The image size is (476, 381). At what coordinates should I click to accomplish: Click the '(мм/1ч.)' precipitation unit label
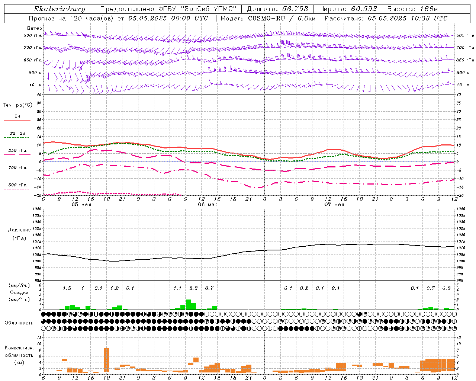19,300
